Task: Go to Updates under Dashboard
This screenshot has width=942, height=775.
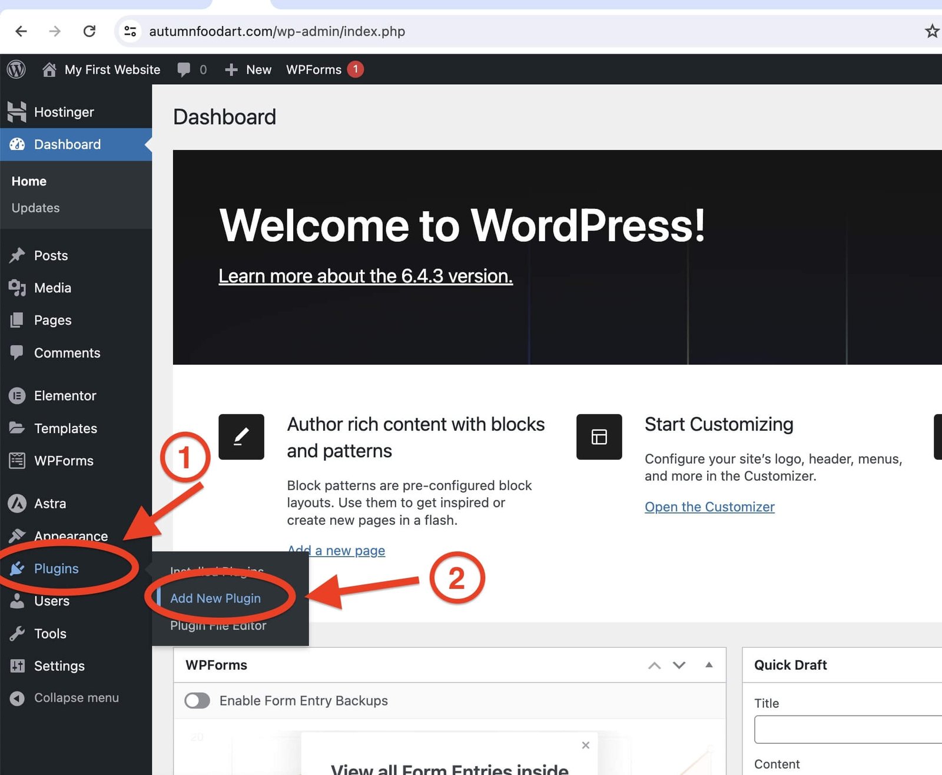Action: [x=35, y=208]
